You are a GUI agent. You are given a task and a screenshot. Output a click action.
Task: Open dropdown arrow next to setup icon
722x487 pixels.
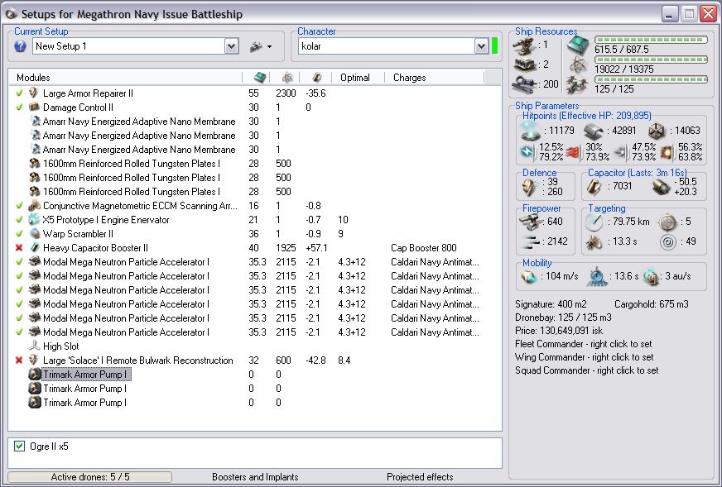(270, 47)
